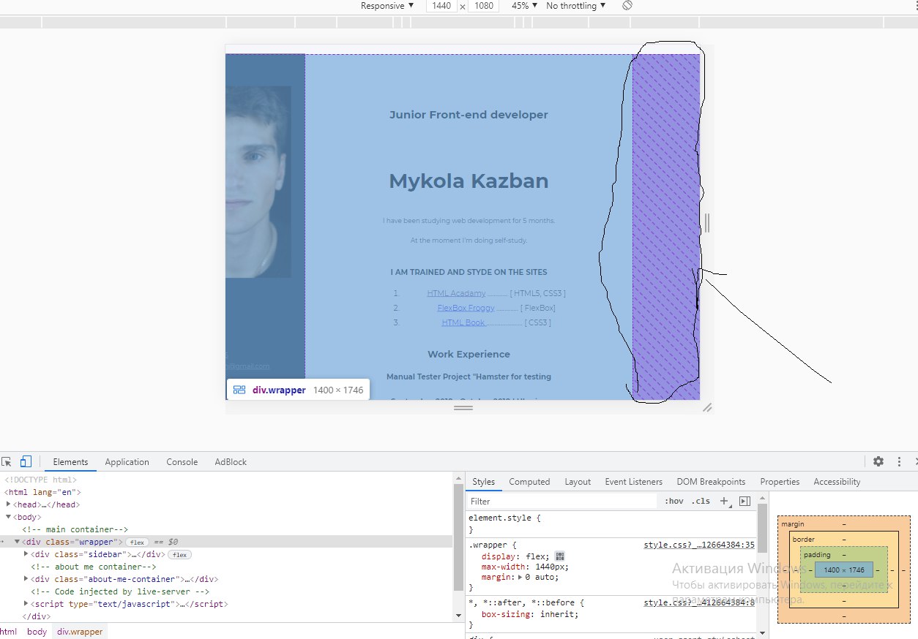
Task: Select the Styles pane tab
Action: [x=483, y=481]
